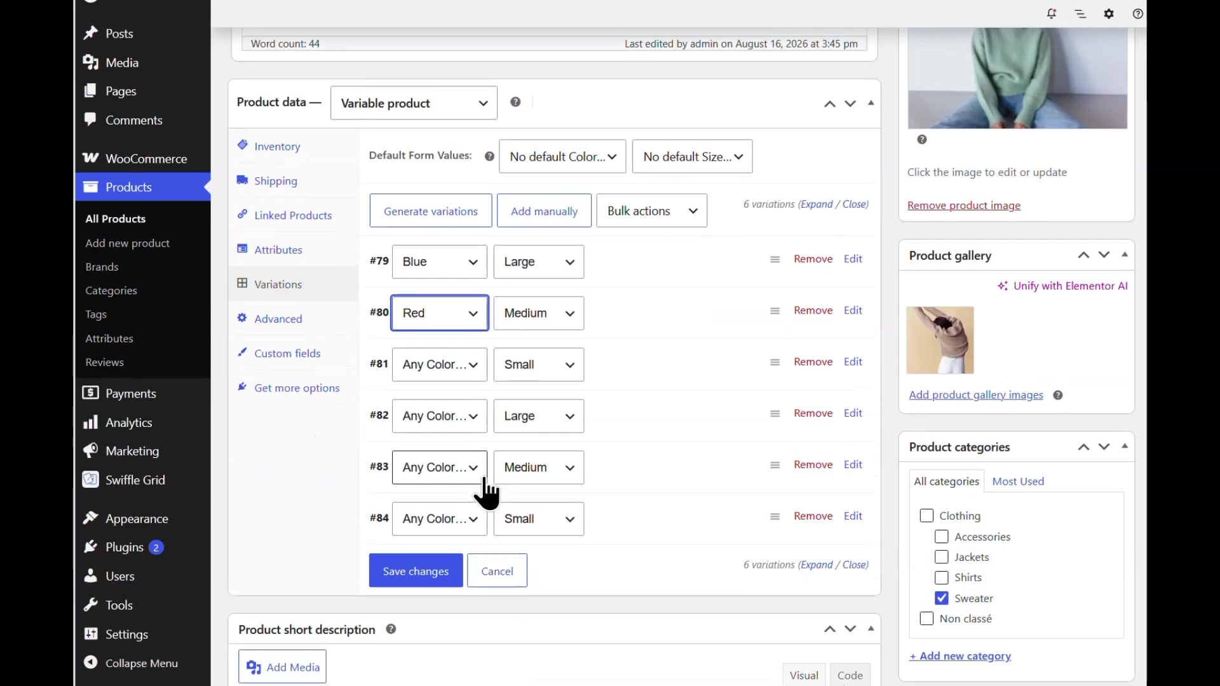This screenshot has width=1220, height=686.
Task: Open the Small size dropdown for #84
Action: pos(539,519)
